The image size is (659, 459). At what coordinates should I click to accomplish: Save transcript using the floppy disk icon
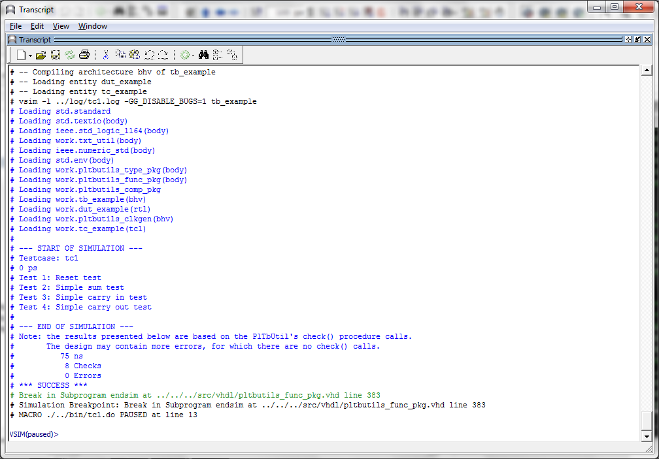[x=56, y=55]
